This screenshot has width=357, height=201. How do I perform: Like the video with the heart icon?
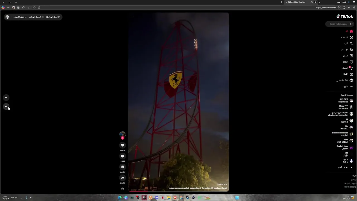click(122, 145)
